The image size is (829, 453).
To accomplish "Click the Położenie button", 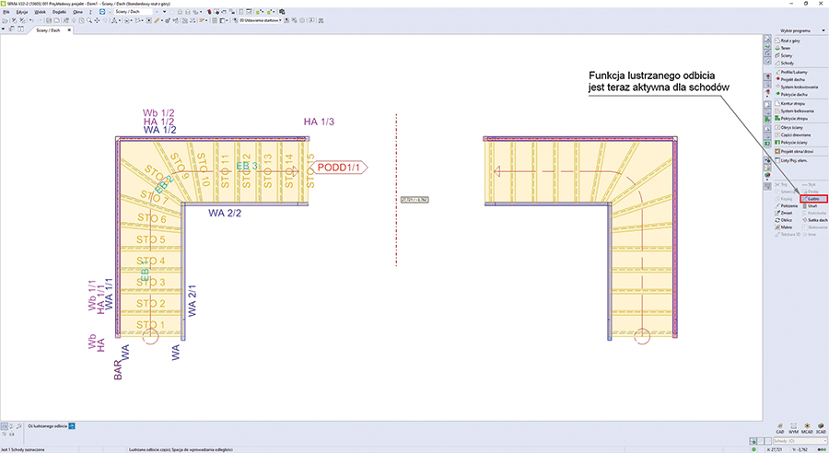I will (788, 206).
